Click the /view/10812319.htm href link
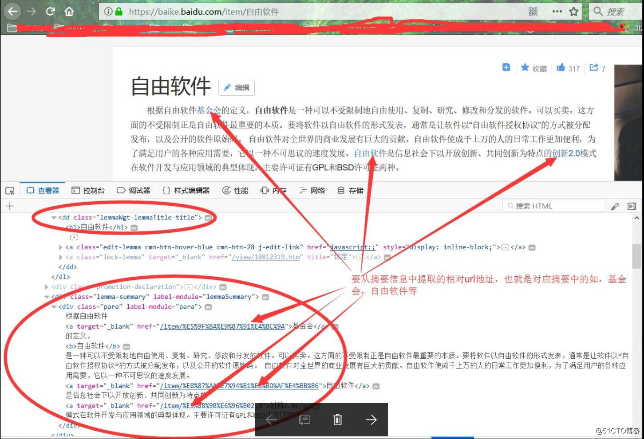 (x=265, y=257)
